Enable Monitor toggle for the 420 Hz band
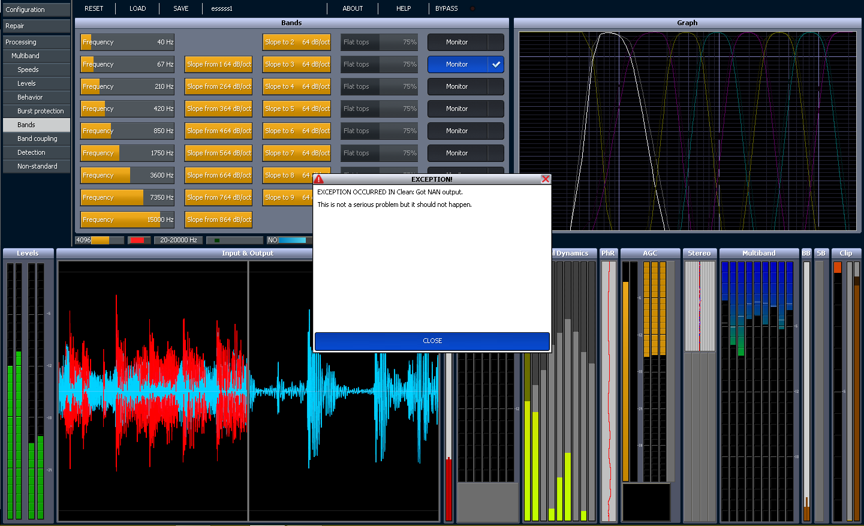The image size is (864, 526). tap(466, 109)
